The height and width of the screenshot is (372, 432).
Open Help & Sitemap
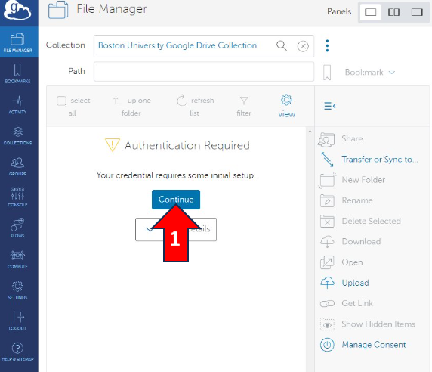pyautogui.click(x=17, y=352)
